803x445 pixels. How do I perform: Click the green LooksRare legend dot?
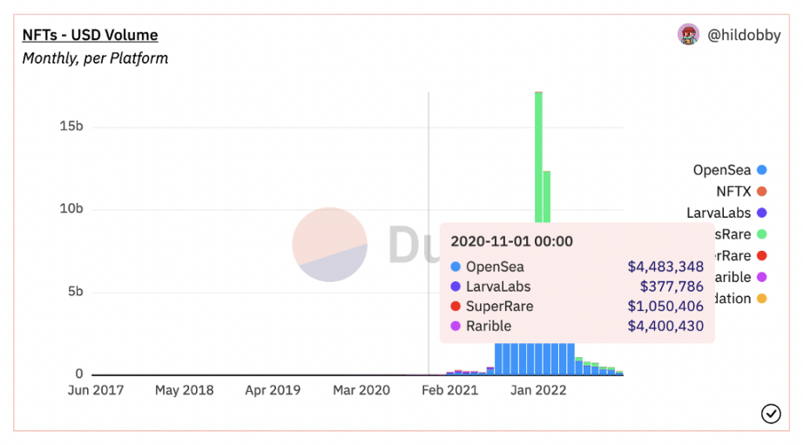[x=762, y=234]
